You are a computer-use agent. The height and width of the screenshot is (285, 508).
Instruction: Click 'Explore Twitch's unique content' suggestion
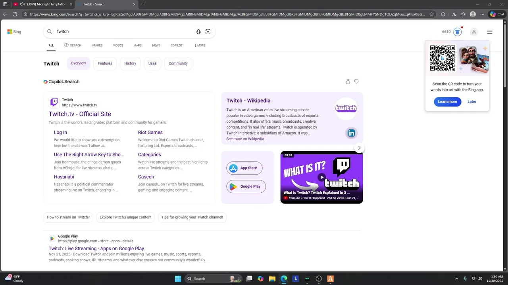coord(125,217)
